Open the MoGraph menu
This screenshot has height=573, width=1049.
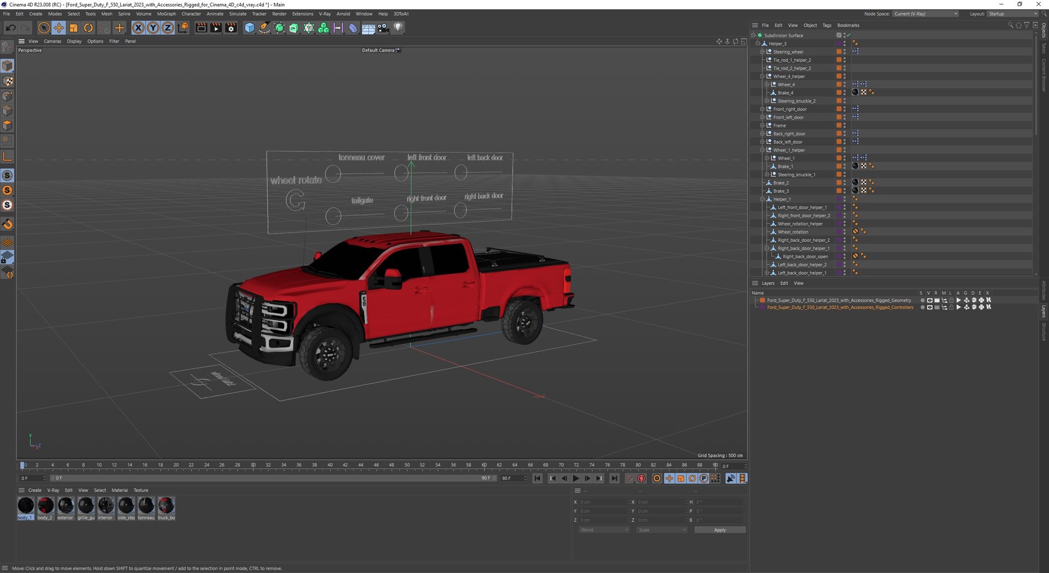click(x=167, y=14)
